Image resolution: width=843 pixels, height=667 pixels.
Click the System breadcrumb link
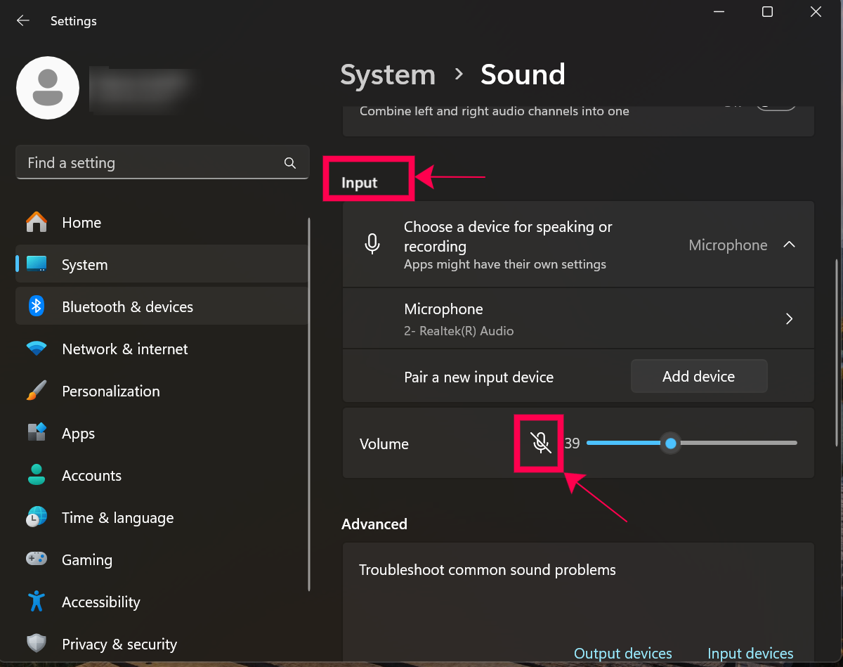388,75
